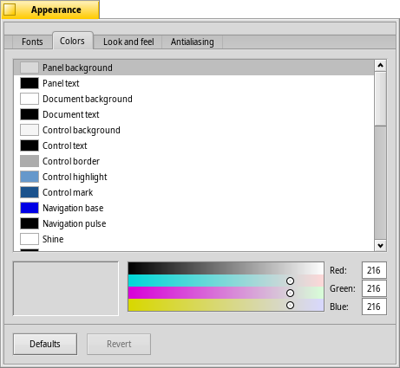Click the cyan slider handle for red

point(290,281)
